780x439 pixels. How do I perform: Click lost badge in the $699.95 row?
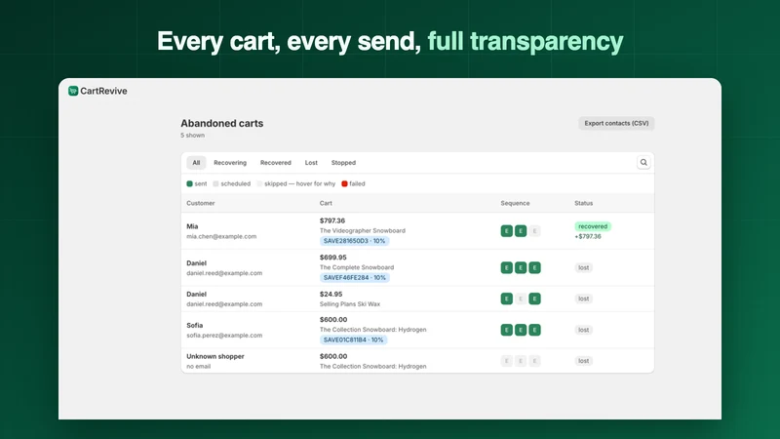583,267
